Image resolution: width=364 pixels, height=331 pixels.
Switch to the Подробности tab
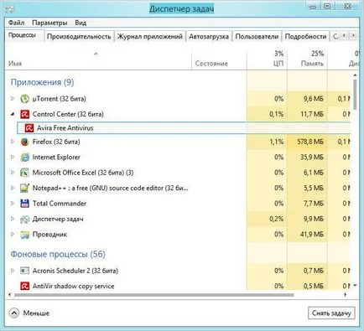[x=305, y=37]
